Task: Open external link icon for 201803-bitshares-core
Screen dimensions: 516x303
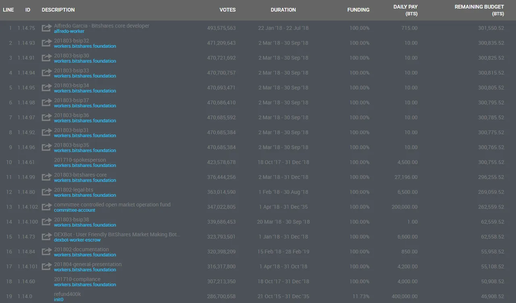Action: coord(47,177)
